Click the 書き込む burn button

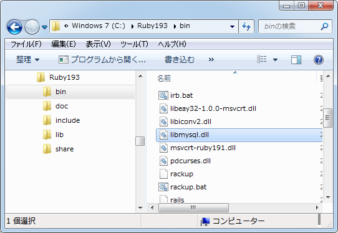click(180, 60)
